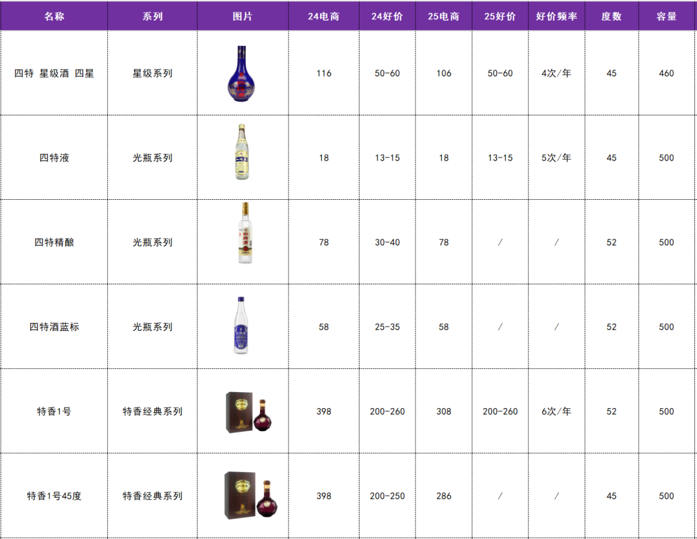This screenshot has height=539, width=697.
Task: Click the 106 price cell
Action: point(443,73)
